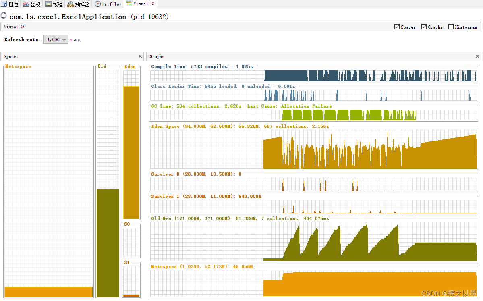Click the Class Loader Time graph
The height and width of the screenshot is (301, 483).
[313, 95]
